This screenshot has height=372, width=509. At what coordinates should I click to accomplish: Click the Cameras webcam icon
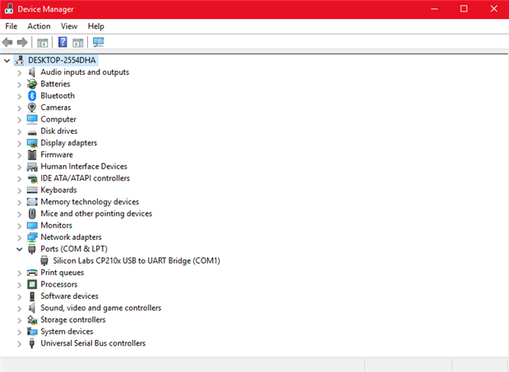click(x=32, y=108)
